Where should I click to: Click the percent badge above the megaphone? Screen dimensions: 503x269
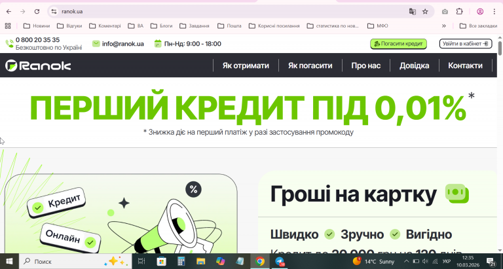pos(193,190)
